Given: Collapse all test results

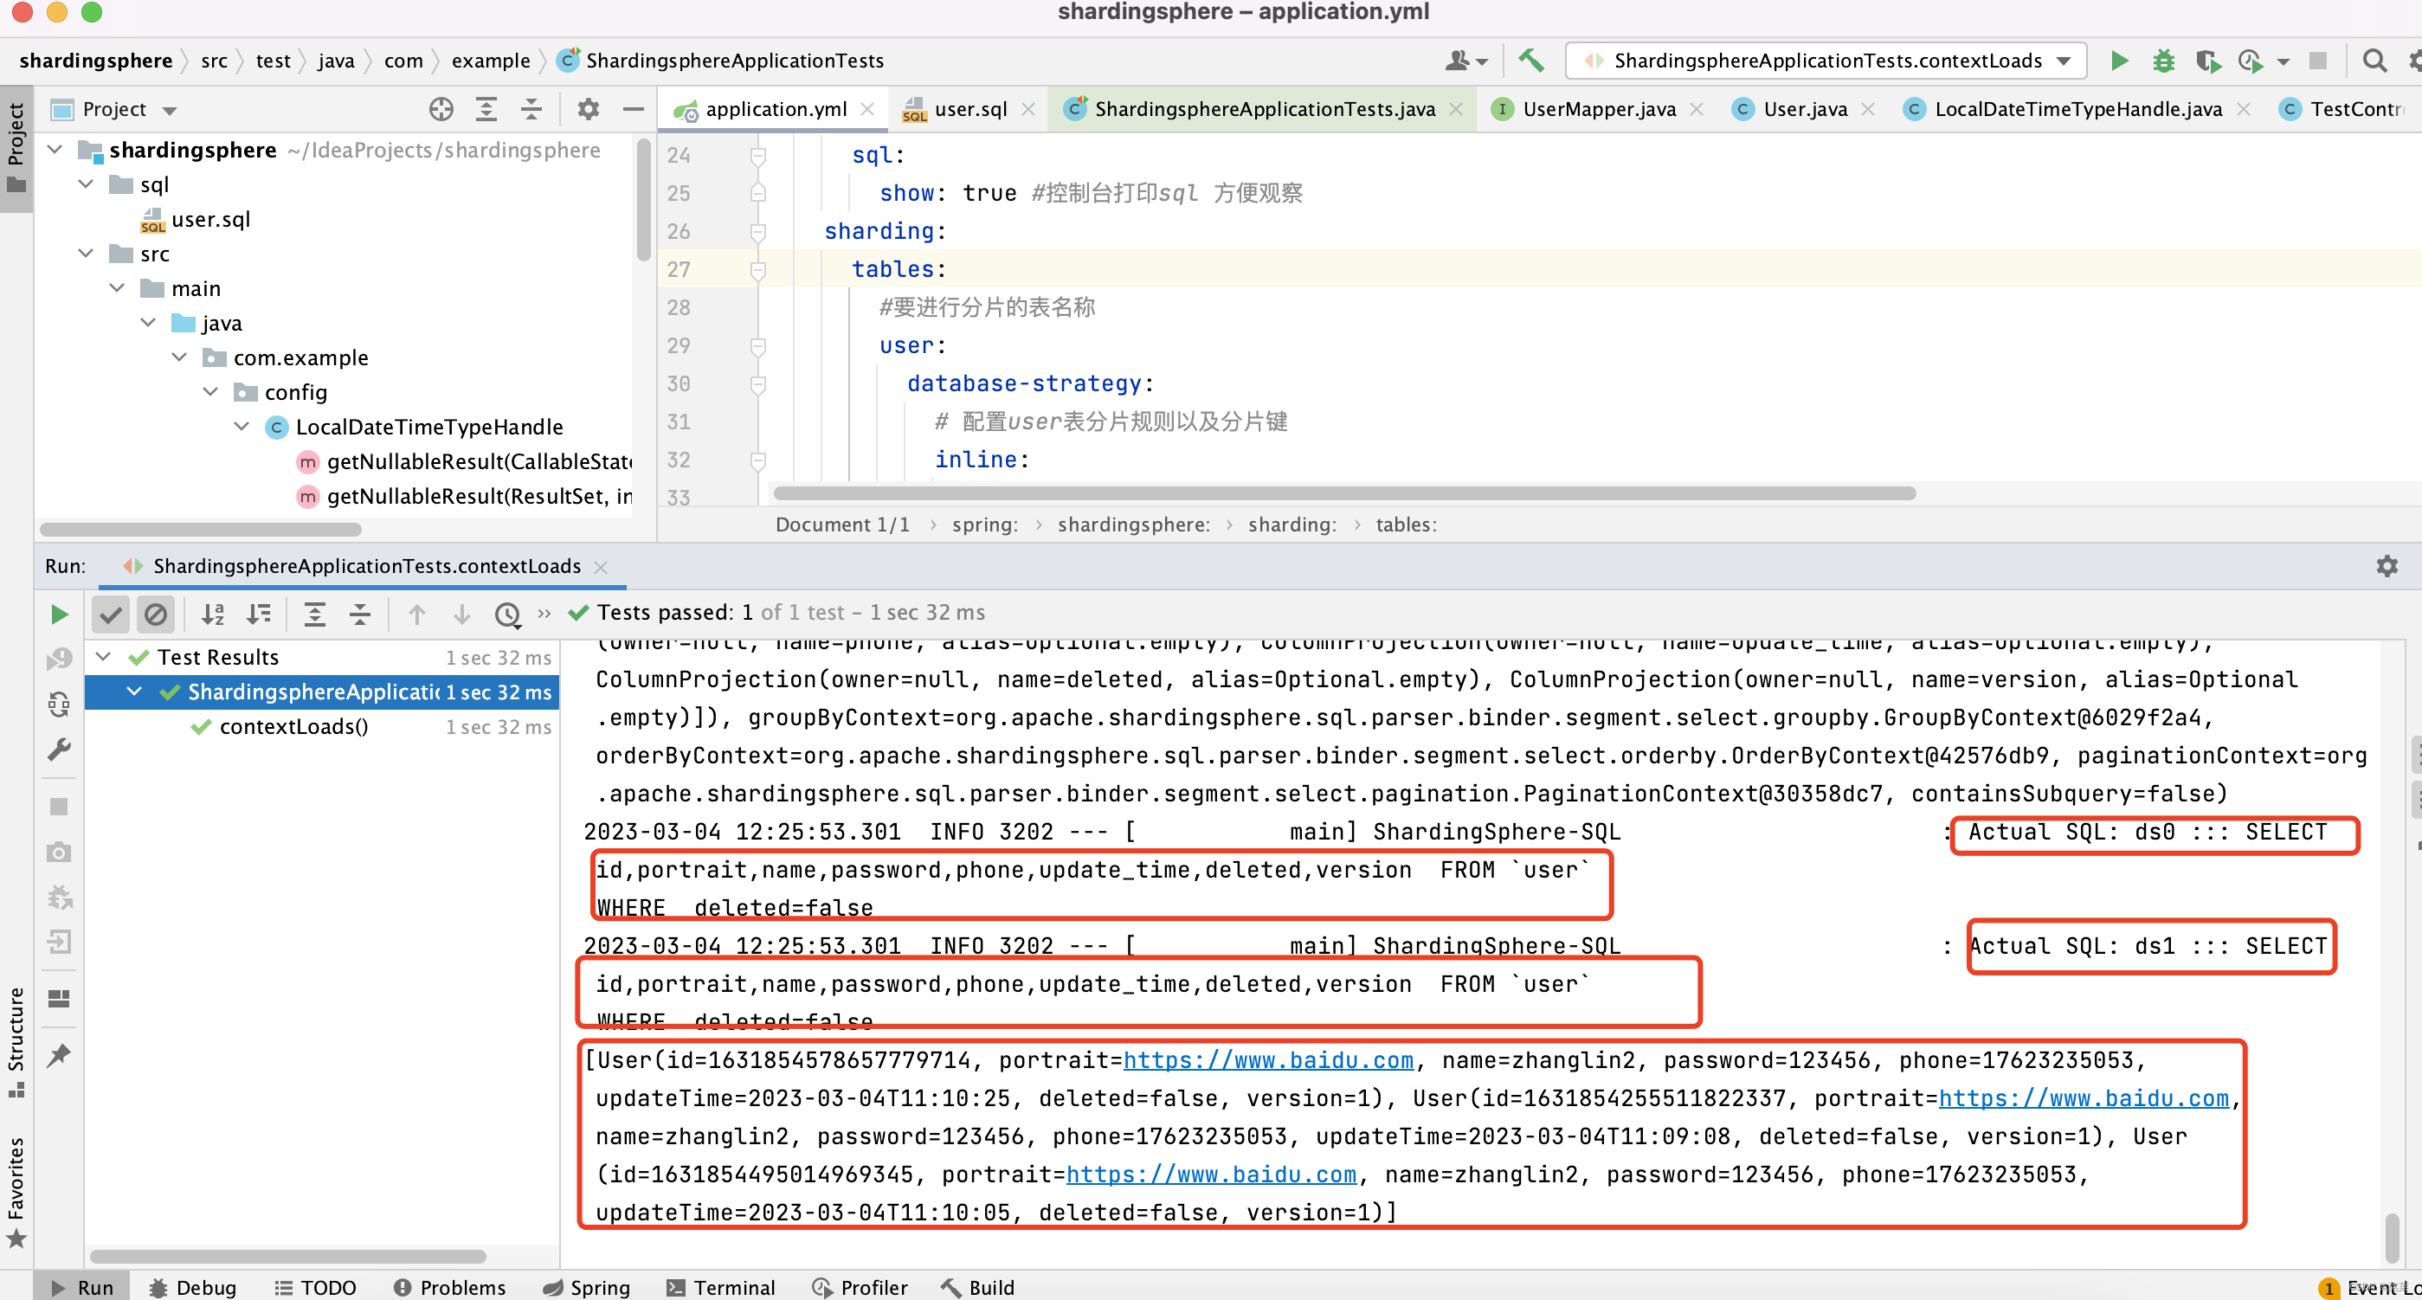Looking at the screenshot, I should (x=360, y=615).
